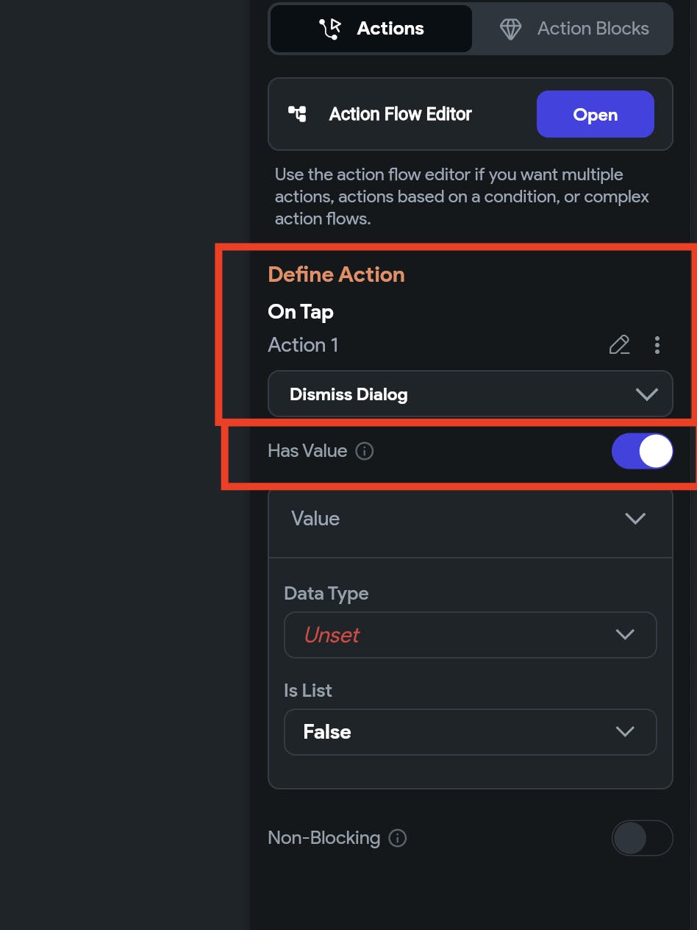The width and height of the screenshot is (697, 930).
Task: Enable the Non-Blocking toggle
Action: click(642, 838)
